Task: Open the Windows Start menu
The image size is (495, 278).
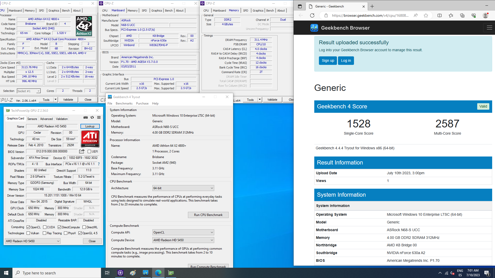Action: coord(6,273)
